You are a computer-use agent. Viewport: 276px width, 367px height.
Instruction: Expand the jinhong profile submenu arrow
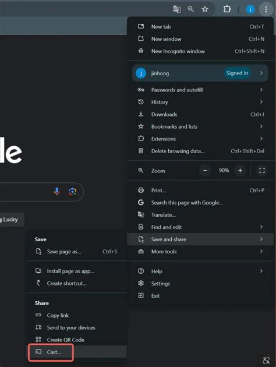pyautogui.click(x=261, y=73)
